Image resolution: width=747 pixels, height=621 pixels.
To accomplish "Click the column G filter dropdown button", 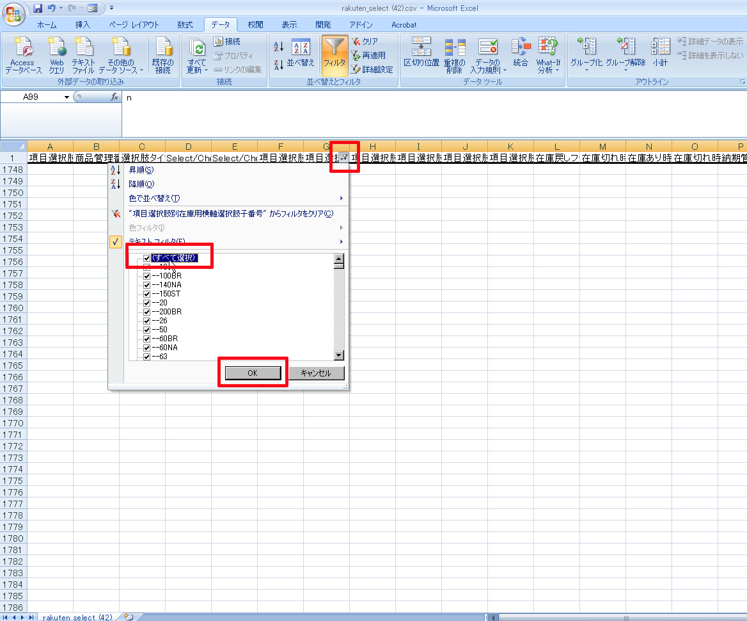I will point(343,157).
